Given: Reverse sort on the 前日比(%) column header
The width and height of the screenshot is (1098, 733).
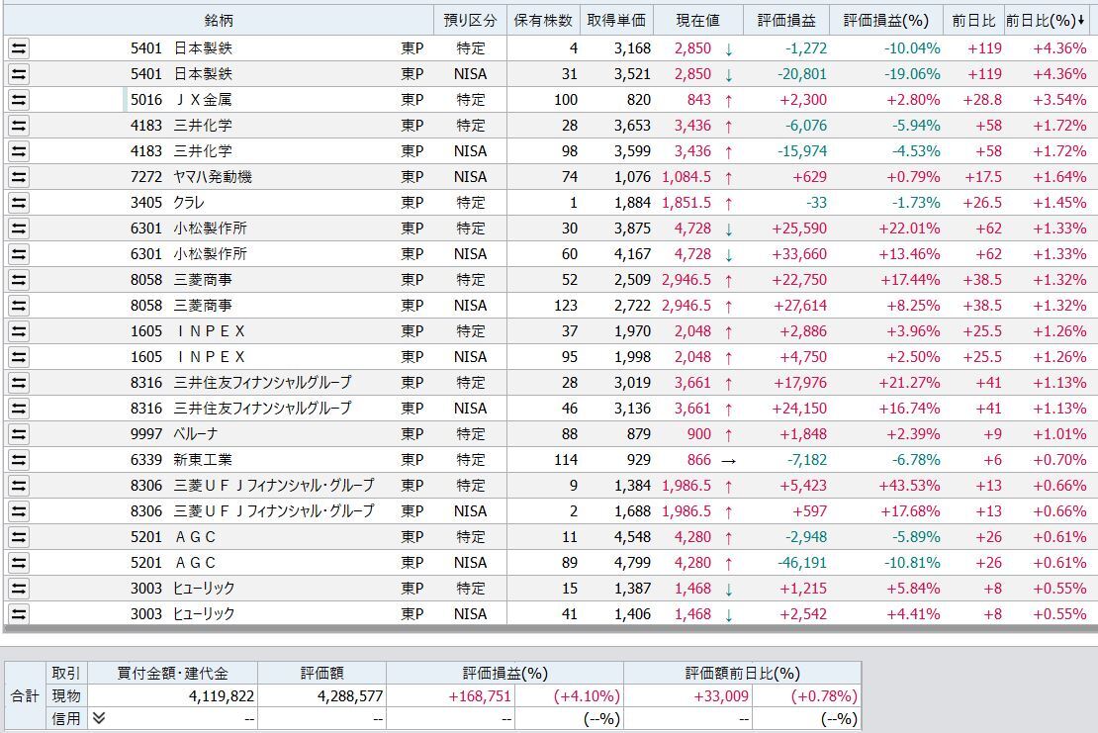Looking at the screenshot, I should click(x=1047, y=21).
